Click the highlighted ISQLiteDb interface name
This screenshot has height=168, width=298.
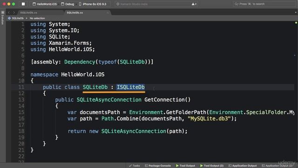click(130, 87)
